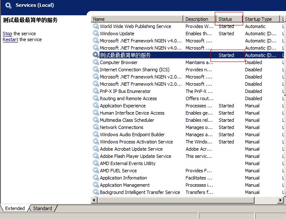This screenshot has height=219, width=286.
Task: Click gear icon of Application Experience
Action: [x=96, y=105]
